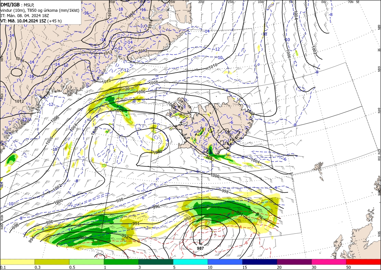Click 'vindur (10m), T850 og úrkoma' header line
This screenshot has width=381, height=270.
pyautogui.click(x=40, y=10)
